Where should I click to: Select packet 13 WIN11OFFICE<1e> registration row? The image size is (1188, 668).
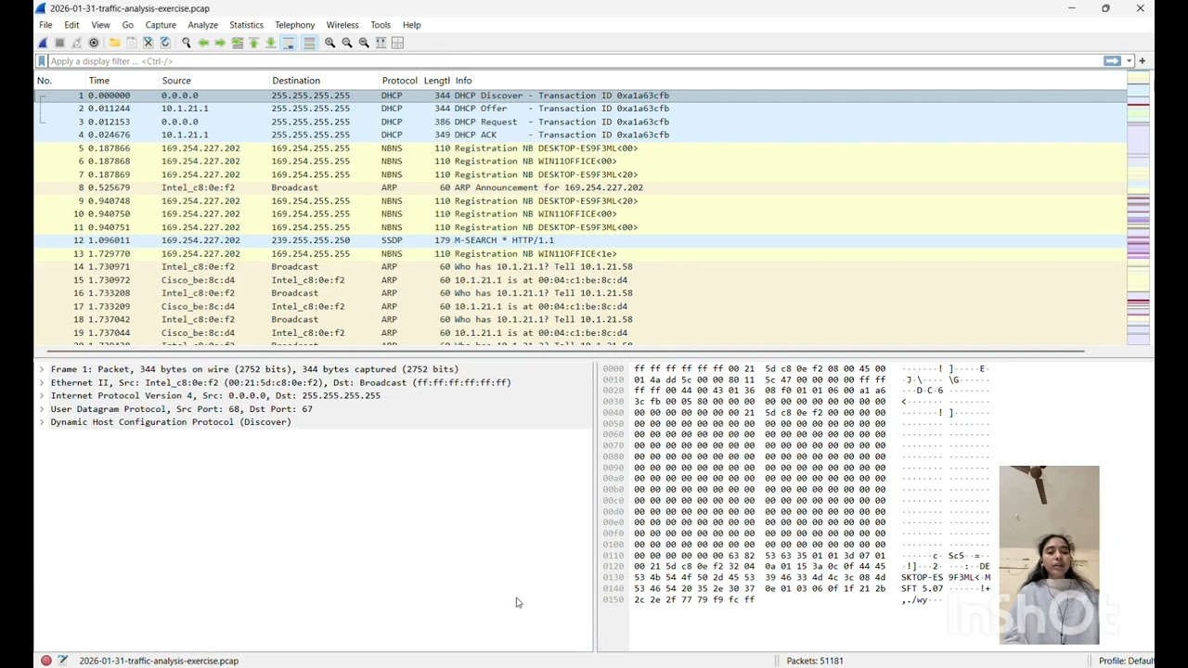pyautogui.click(x=580, y=253)
